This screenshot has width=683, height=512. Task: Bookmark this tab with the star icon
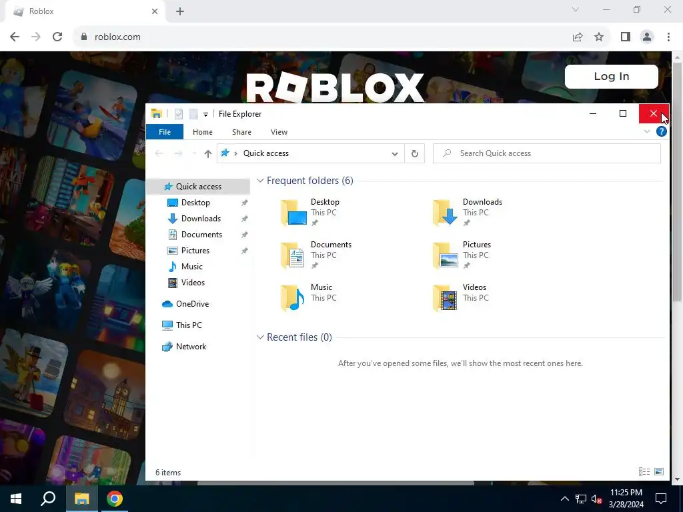tap(599, 37)
